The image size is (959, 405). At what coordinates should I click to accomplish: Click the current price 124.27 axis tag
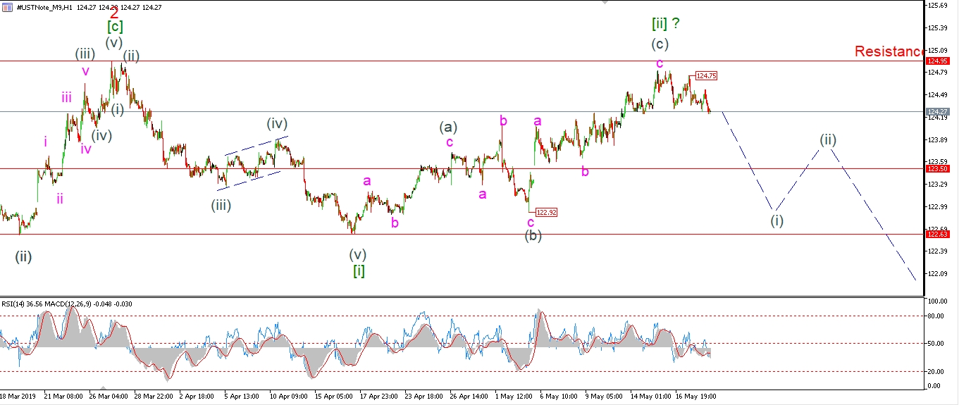click(x=937, y=111)
